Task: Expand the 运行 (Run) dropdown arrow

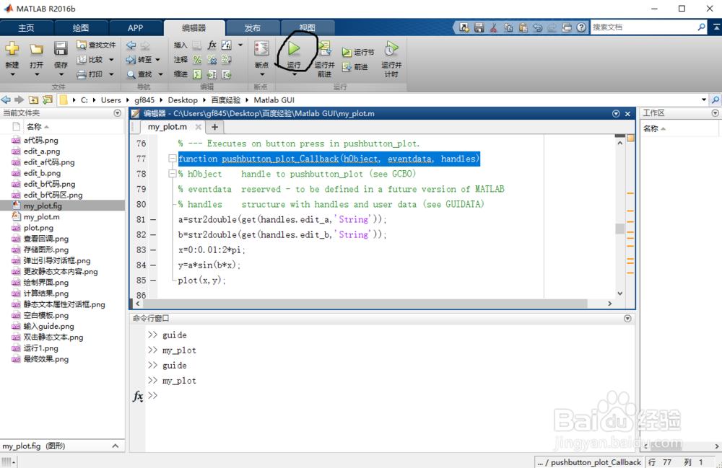Action: click(295, 74)
